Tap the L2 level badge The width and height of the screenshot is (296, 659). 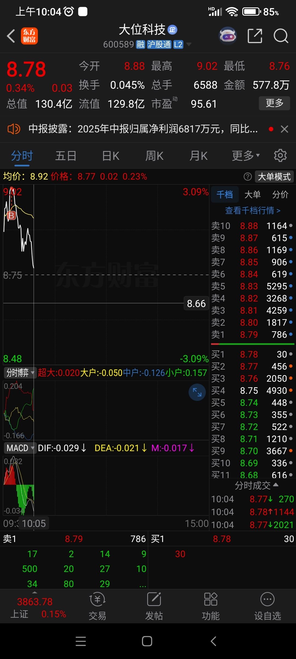178,44
